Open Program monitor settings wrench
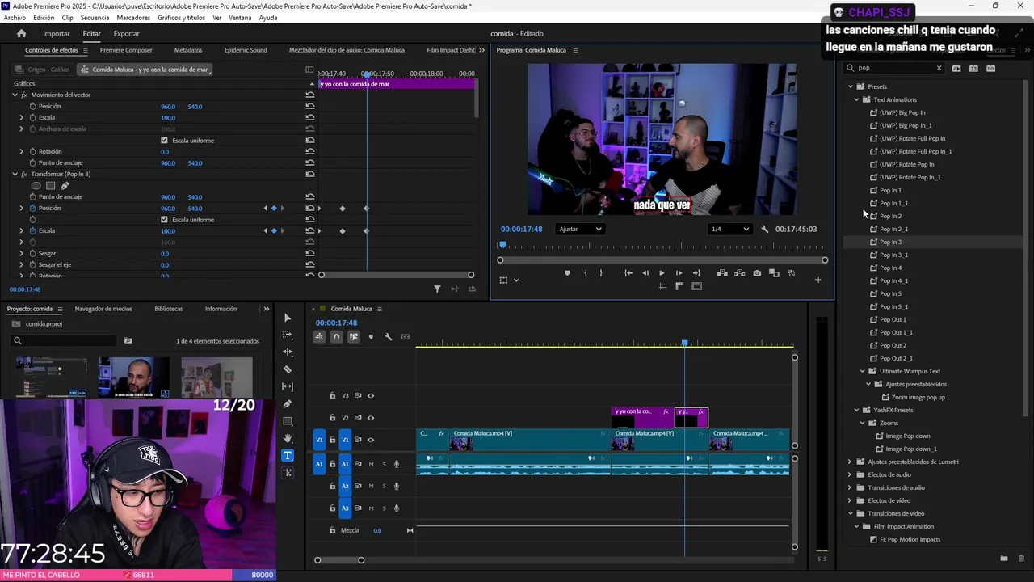Viewport: 1034px width, 582px height. [765, 229]
